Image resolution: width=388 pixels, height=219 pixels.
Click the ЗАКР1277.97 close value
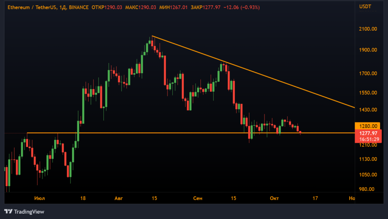coord(205,8)
